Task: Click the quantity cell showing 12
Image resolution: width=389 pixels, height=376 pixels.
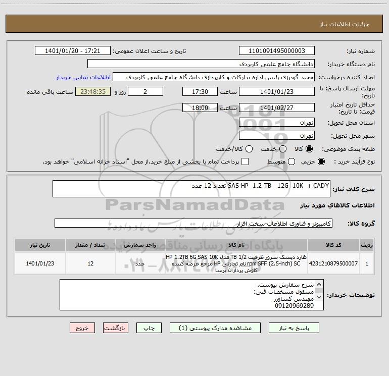Action: tap(90, 263)
